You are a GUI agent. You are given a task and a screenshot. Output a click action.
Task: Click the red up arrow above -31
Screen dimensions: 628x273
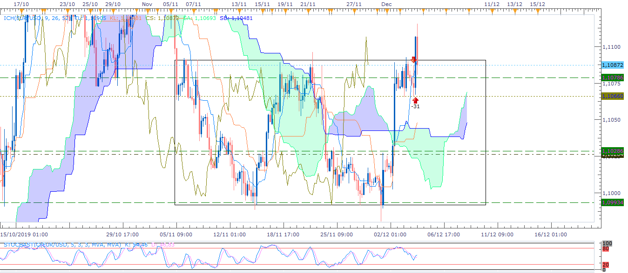pos(415,100)
